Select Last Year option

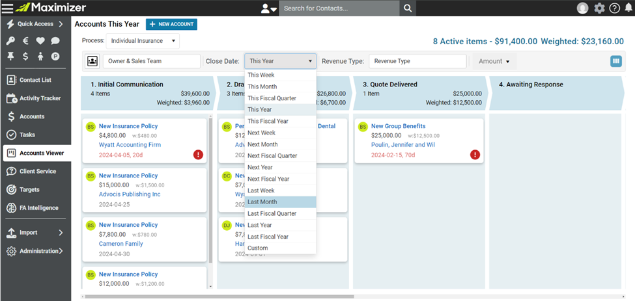point(280,225)
